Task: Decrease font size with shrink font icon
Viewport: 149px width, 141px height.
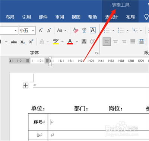Action: [49, 30]
